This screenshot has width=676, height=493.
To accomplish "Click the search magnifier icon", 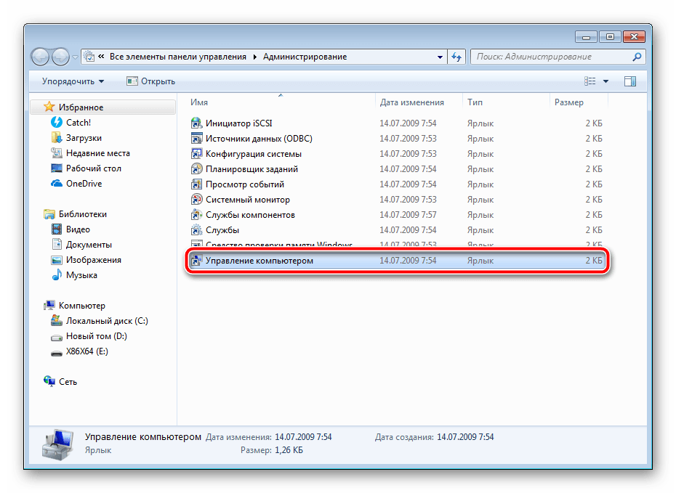I will click(x=637, y=57).
